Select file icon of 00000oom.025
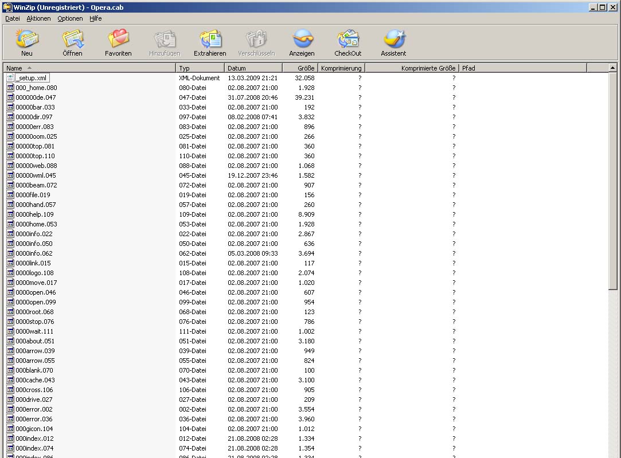The height and width of the screenshot is (458, 621). (10, 136)
